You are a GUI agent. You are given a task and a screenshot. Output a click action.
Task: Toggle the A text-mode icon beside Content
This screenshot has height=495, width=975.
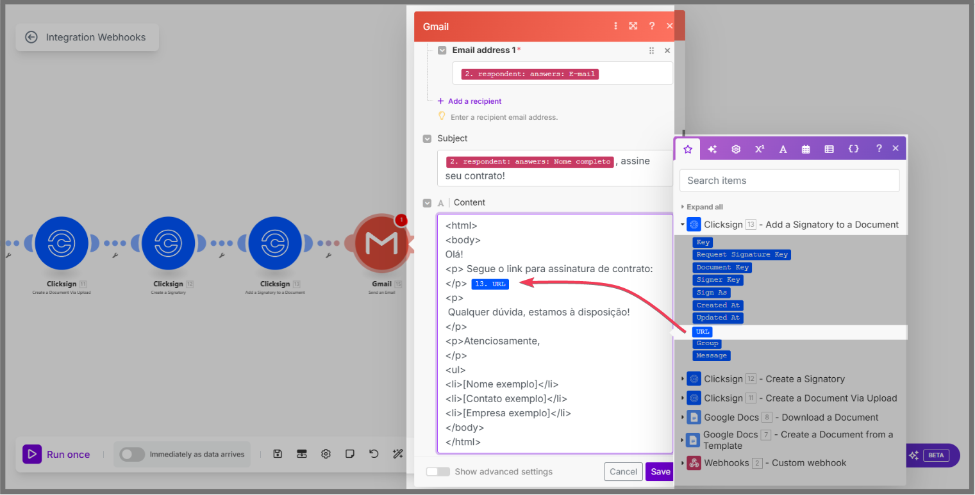(440, 203)
